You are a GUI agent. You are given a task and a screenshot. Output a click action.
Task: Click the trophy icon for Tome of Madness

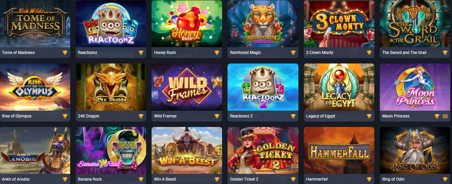point(65,53)
